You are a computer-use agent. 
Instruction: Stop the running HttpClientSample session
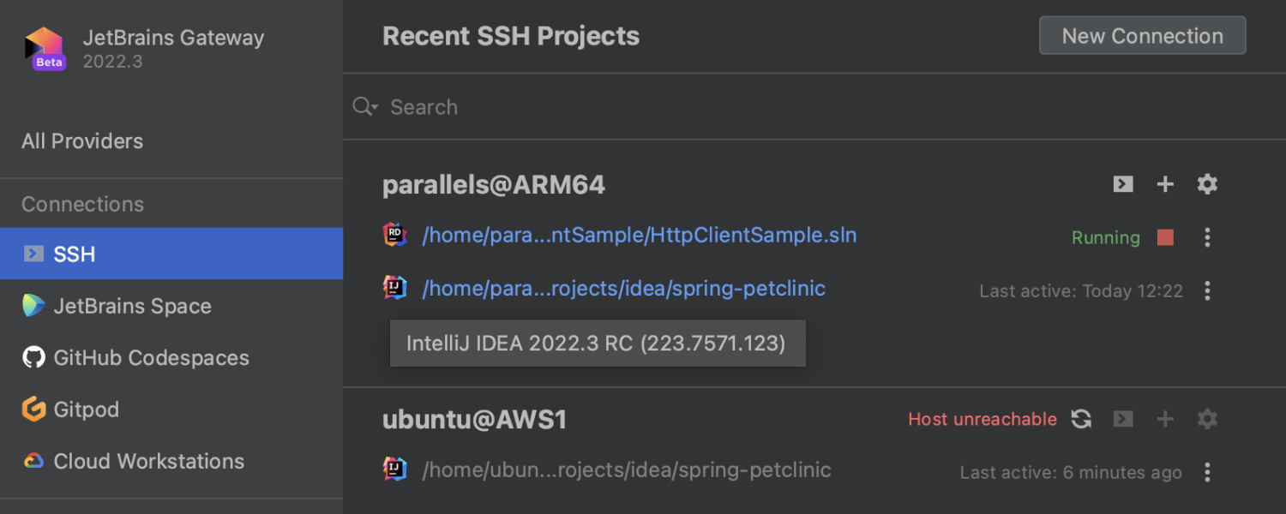(x=1165, y=237)
